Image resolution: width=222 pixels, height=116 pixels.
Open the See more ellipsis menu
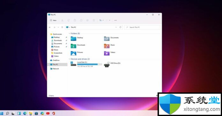point(115,20)
